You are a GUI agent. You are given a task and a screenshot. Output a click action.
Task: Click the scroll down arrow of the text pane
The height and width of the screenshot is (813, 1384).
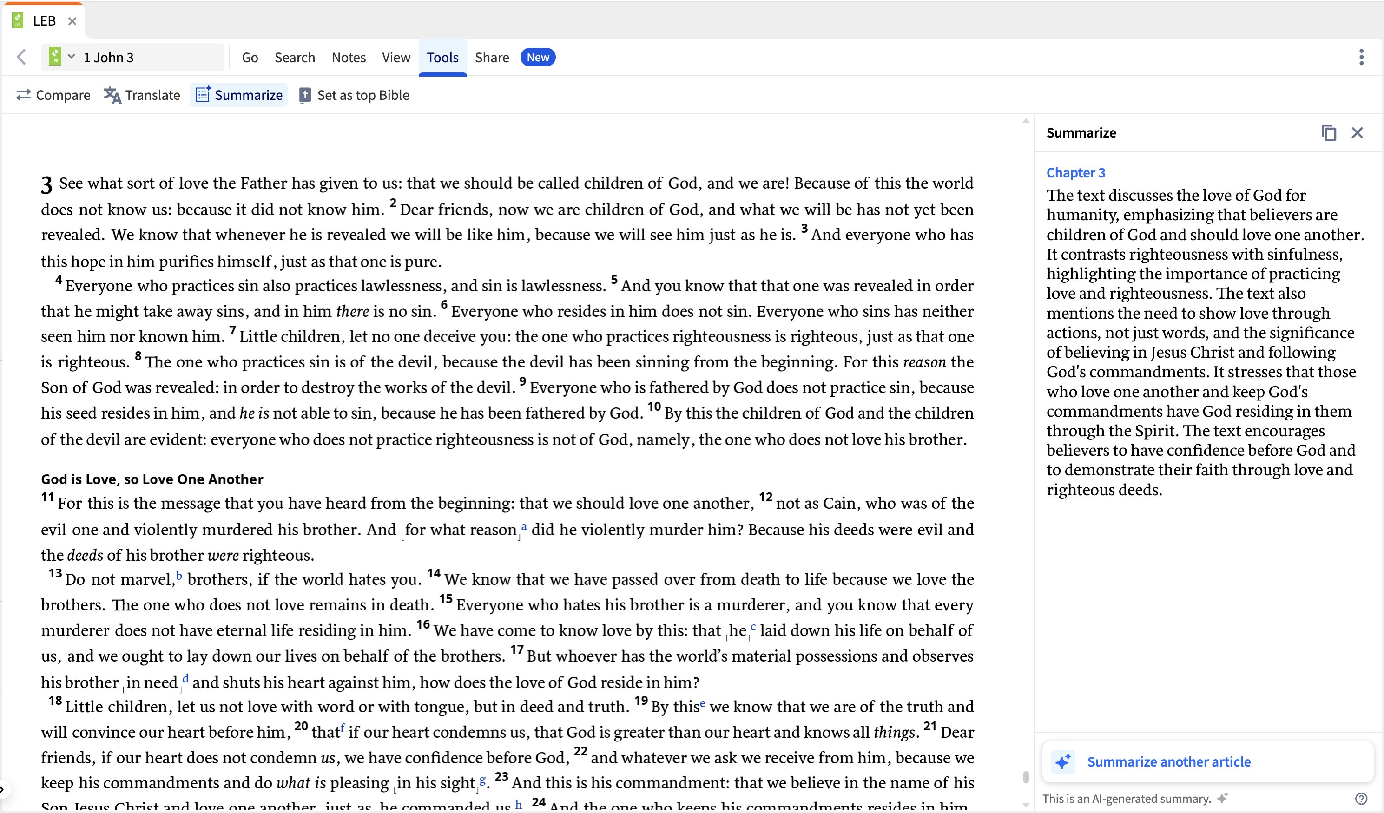1025,805
